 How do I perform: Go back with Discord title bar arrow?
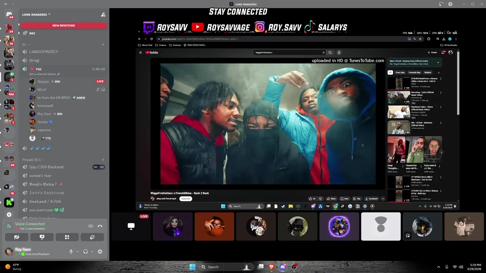pos(6,4)
